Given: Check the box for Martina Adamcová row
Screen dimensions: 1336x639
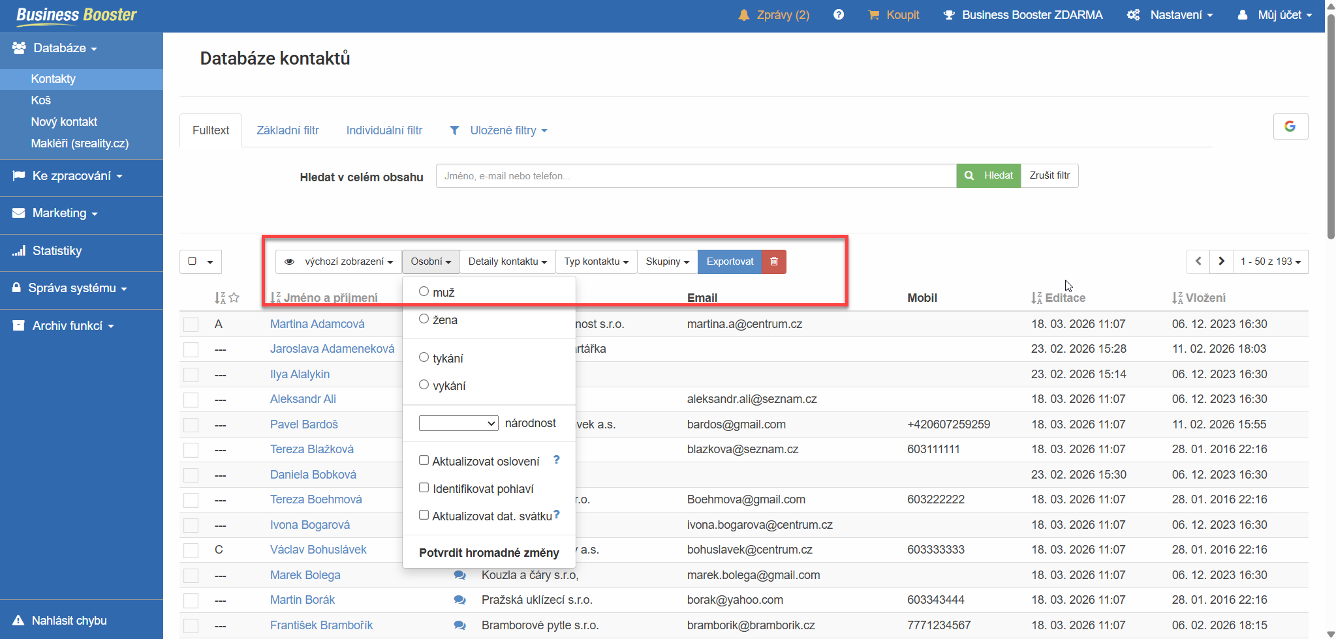Looking at the screenshot, I should (191, 325).
